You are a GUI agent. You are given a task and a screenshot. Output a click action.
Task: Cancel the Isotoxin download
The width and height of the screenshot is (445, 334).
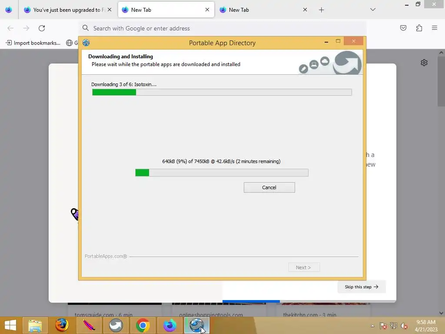click(x=269, y=187)
